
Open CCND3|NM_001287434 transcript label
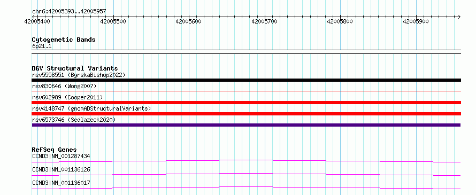tap(61, 156)
